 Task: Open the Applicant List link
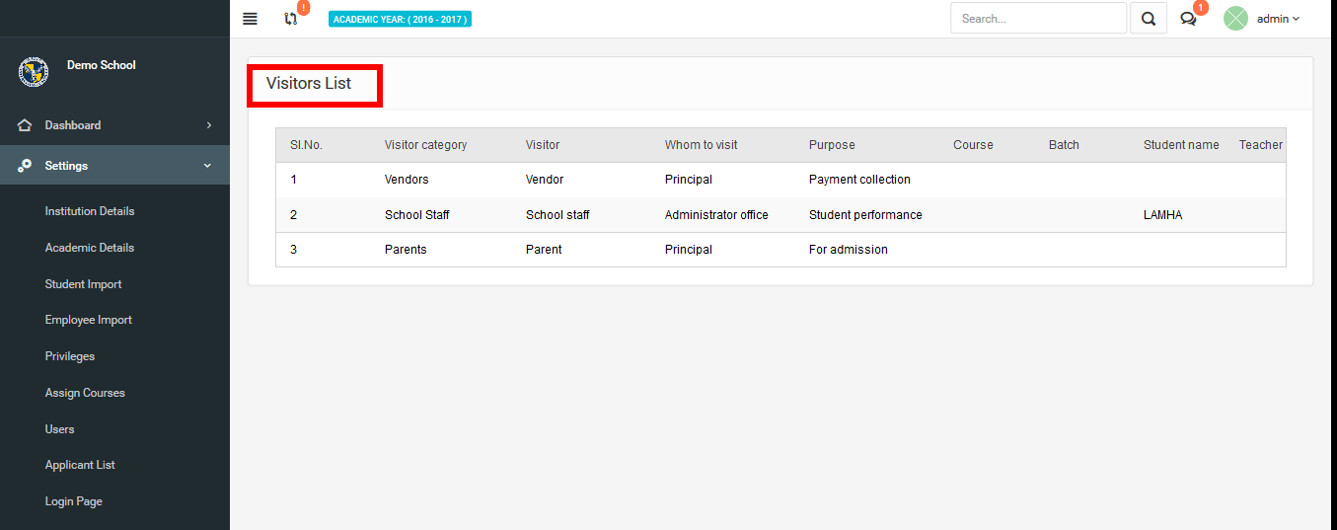80,465
